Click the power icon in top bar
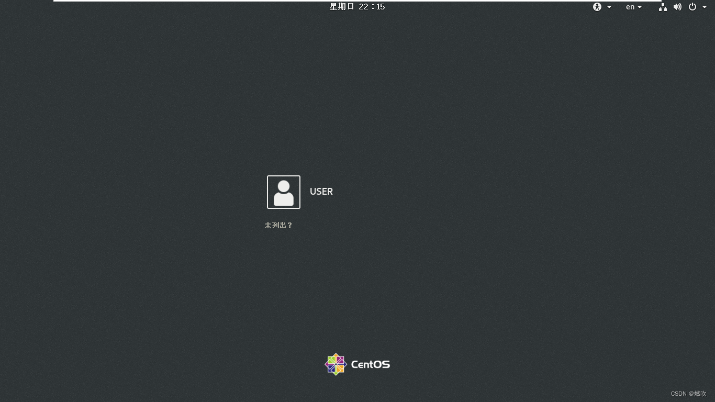The image size is (715, 402). point(692,7)
